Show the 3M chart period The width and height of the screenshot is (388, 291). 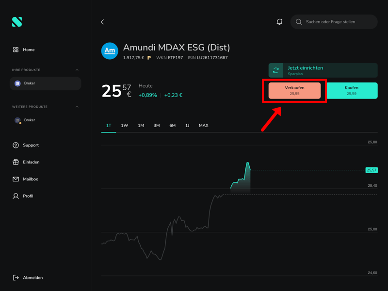(157, 126)
